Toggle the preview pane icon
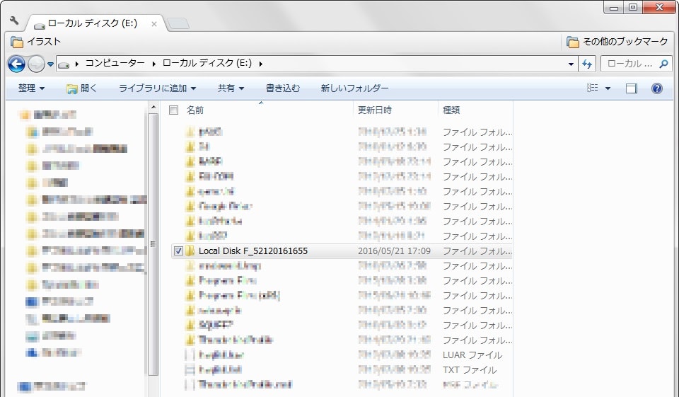The image size is (679, 397). [x=632, y=88]
